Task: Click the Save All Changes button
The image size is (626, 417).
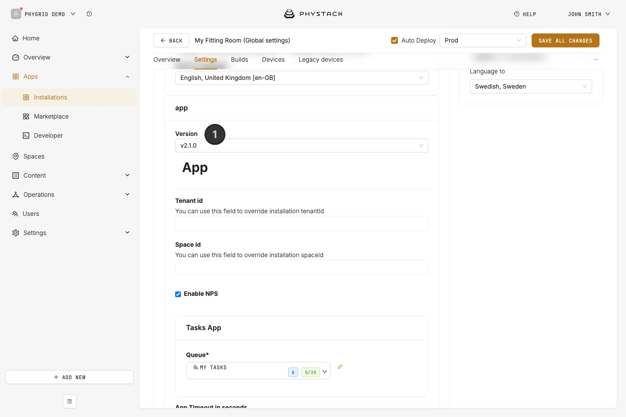Action: 566,40
